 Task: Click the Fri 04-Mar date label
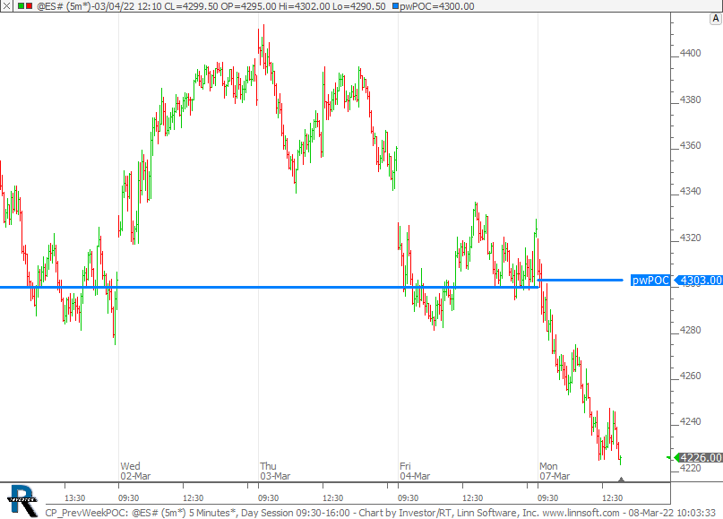click(415, 471)
